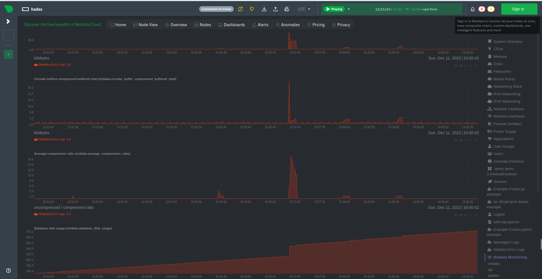Click the Circular buffers compressed buffered total title
The width and height of the screenshot is (542, 279).
(x=105, y=79)
